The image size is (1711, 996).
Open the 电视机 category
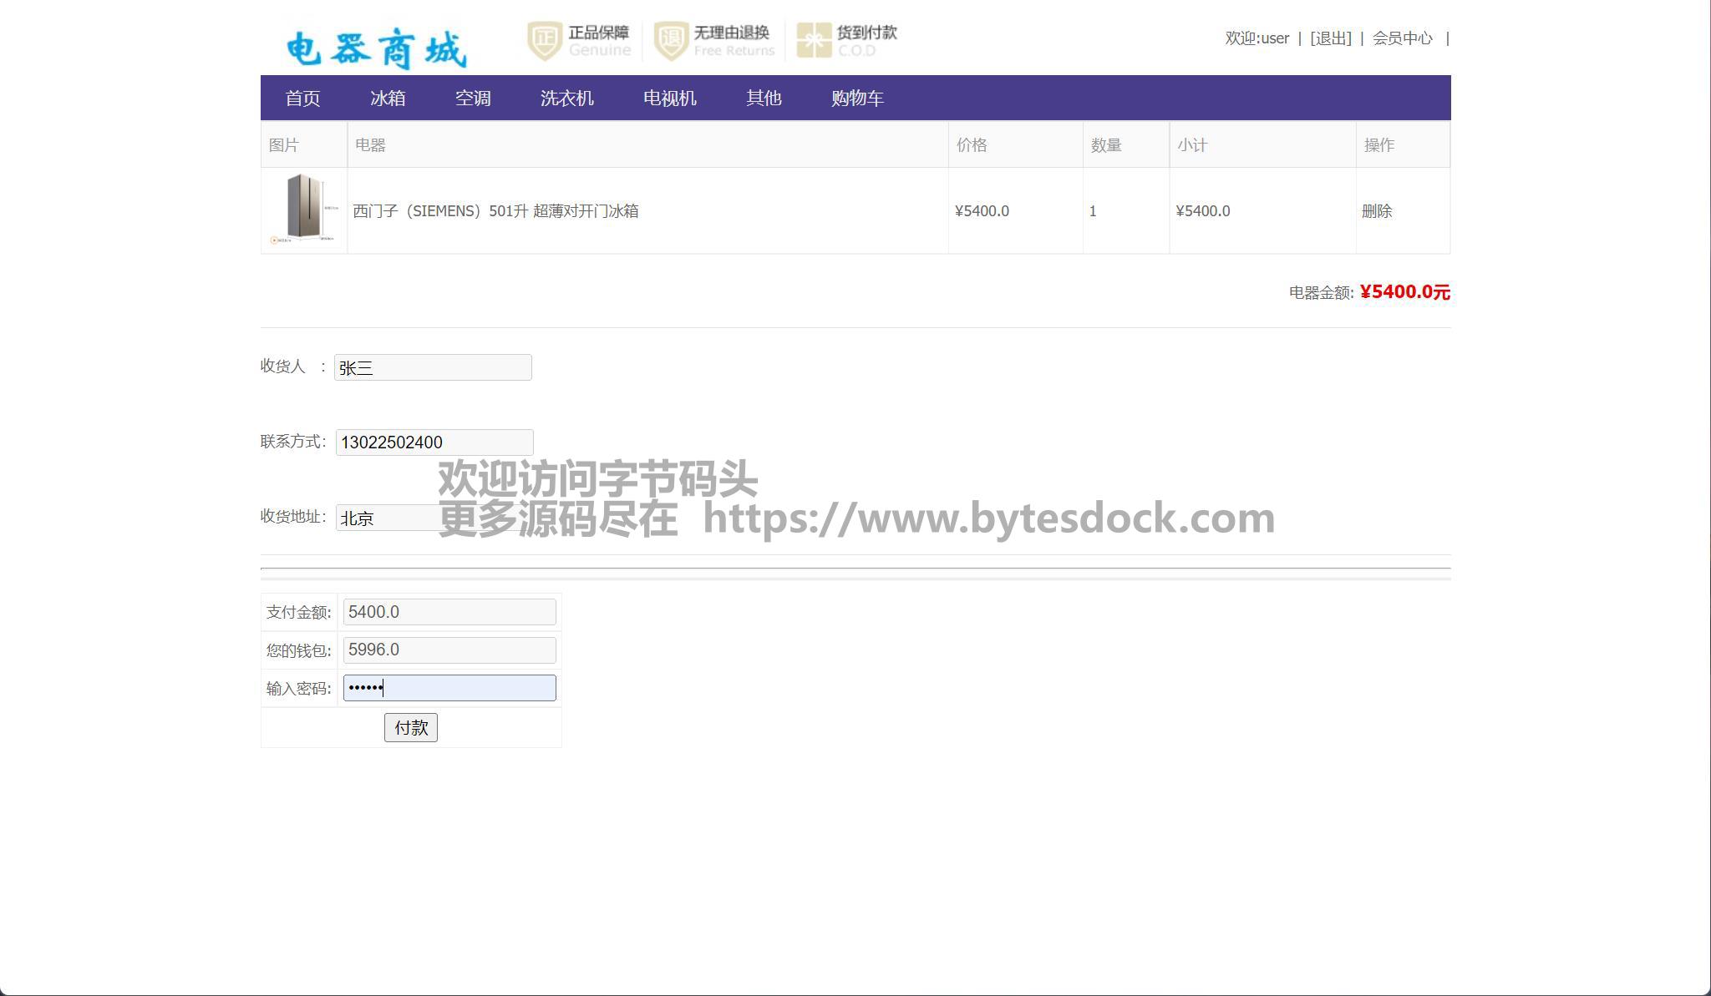pyautogui.click(x=669, y=99)
